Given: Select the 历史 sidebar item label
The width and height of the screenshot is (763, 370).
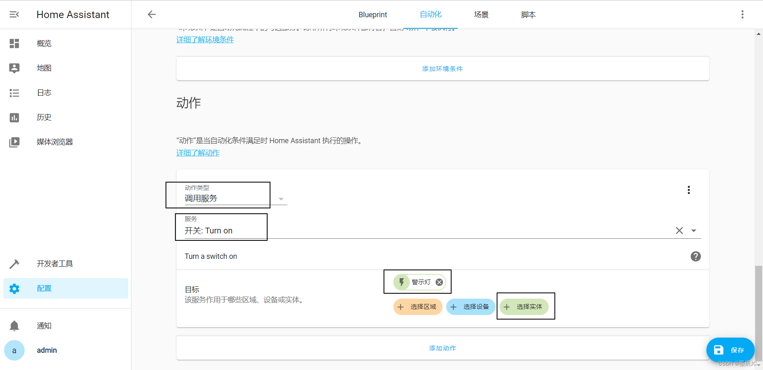Looking at the screenshot, I should tap(44, 117).
